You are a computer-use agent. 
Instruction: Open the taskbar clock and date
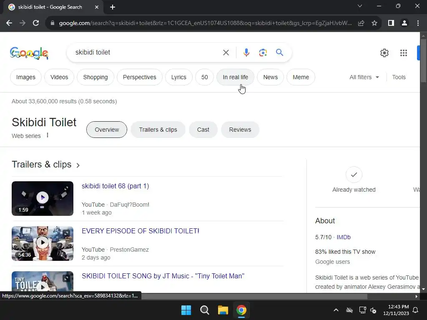(x=396, y=310)
